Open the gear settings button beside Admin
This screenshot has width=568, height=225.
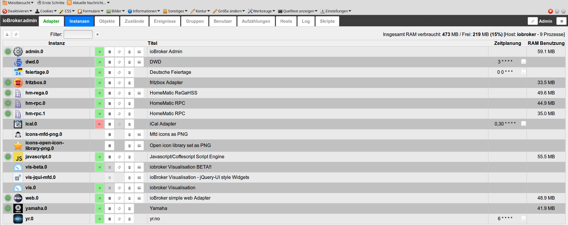(x=561, y=21)
